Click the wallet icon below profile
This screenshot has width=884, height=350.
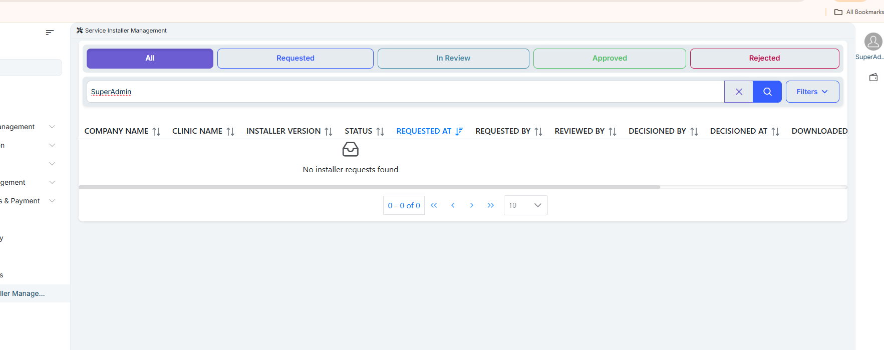[x=873, y=78]
